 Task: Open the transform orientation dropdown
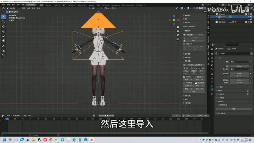[x=93, y=8]
